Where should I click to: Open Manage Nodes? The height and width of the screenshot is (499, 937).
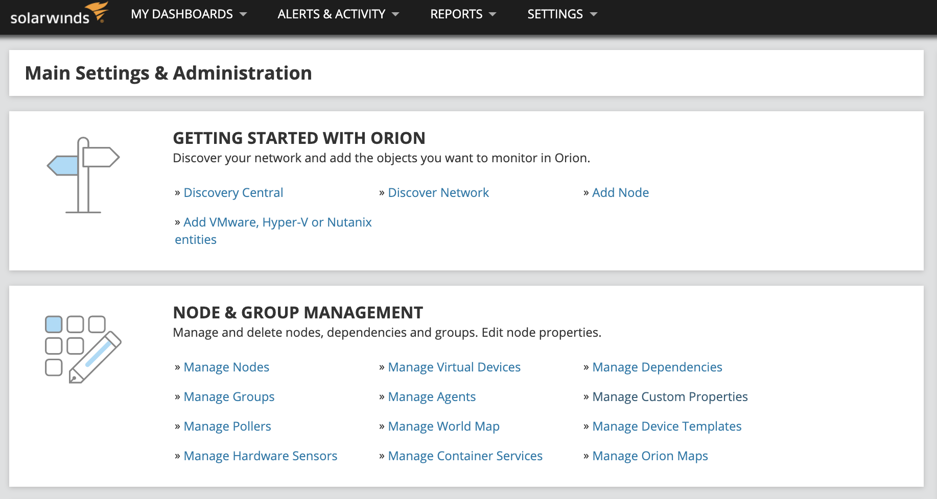[226, 367]
